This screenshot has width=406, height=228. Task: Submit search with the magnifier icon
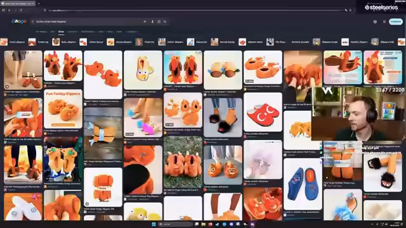(x=165, y=22)
